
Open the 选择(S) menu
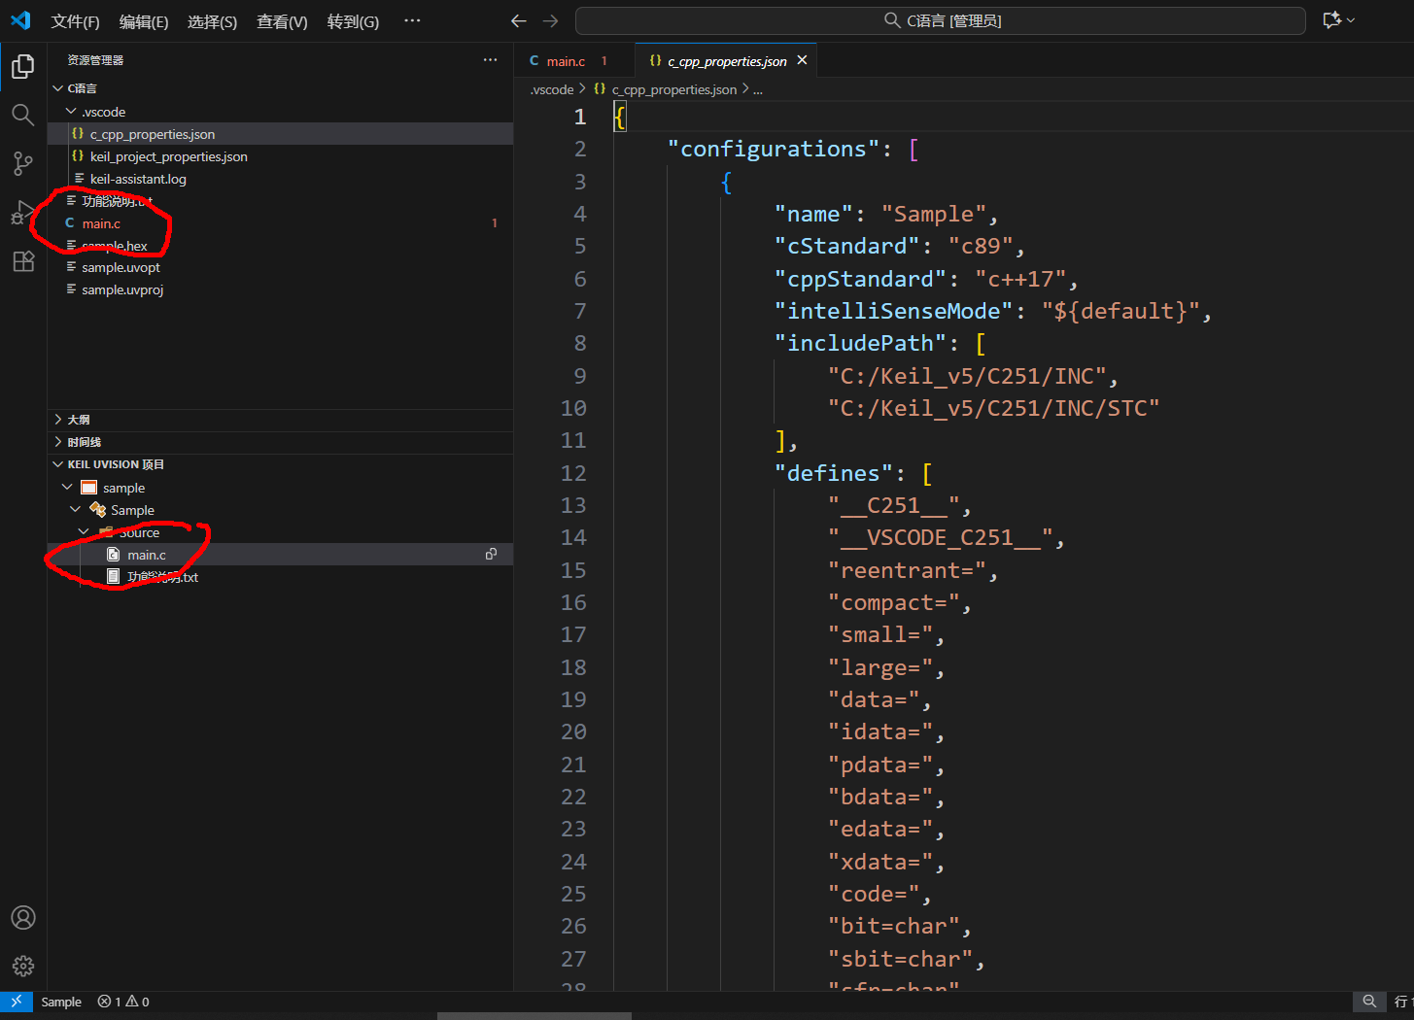(x=212, y=21)
